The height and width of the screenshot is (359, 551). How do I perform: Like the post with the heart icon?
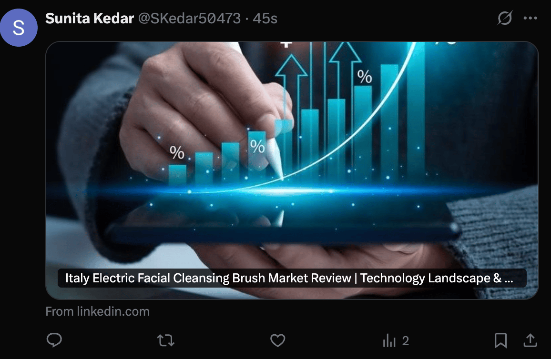(277, 340)
